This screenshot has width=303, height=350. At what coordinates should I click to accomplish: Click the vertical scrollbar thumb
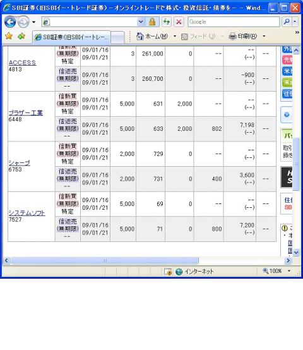(x=296, y=164)
